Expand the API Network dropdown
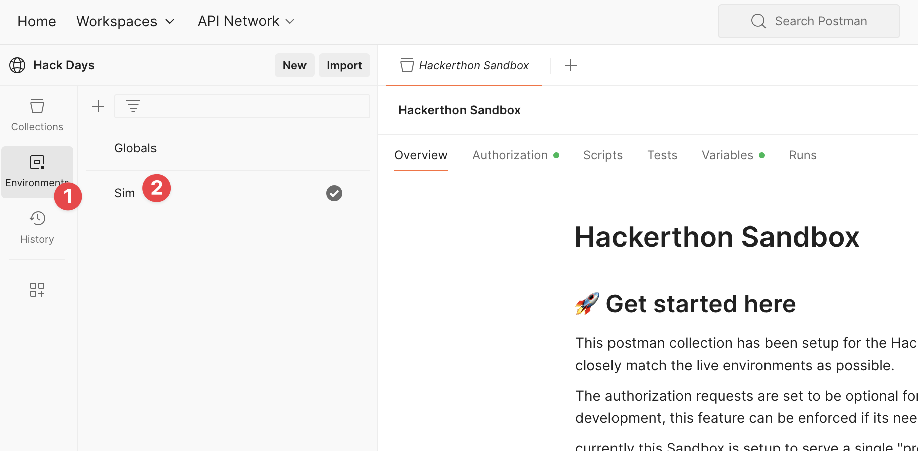918x451 pixels. pos(246,21)
